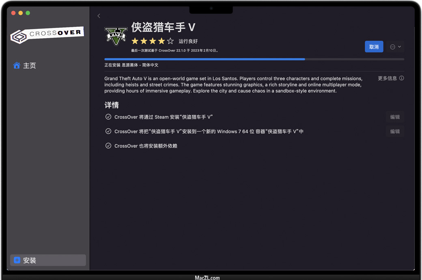Go back using the left chevron arrow
Screen dimensions: 422x280
point(99,16)
